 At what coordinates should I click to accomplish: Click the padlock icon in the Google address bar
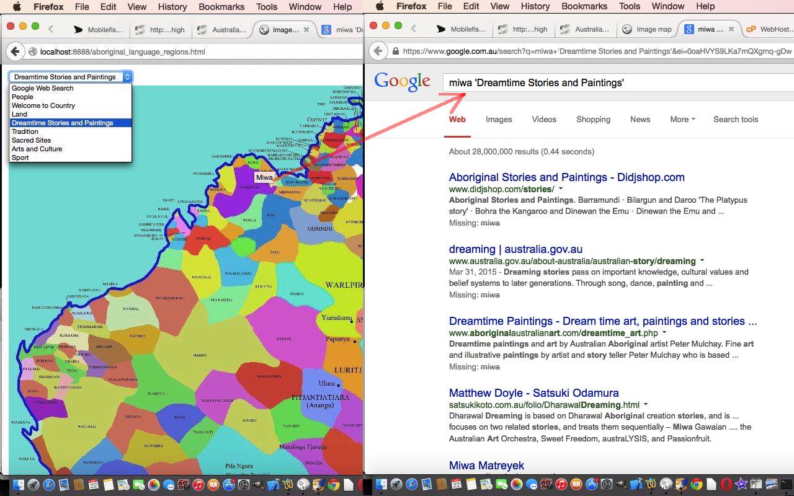point(395,51)
